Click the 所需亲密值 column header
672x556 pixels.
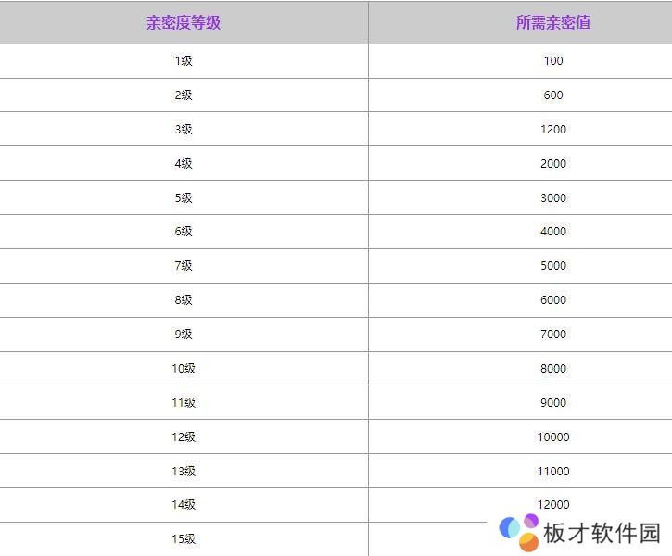pos(553,22)
